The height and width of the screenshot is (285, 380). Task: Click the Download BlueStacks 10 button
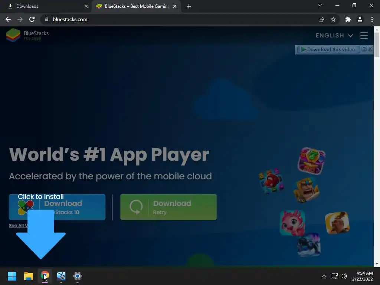[x=57, y=207]
